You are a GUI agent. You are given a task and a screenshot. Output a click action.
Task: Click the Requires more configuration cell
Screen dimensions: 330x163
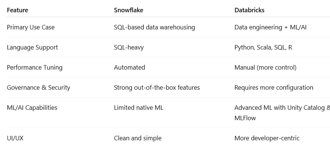tap(274, 87)
